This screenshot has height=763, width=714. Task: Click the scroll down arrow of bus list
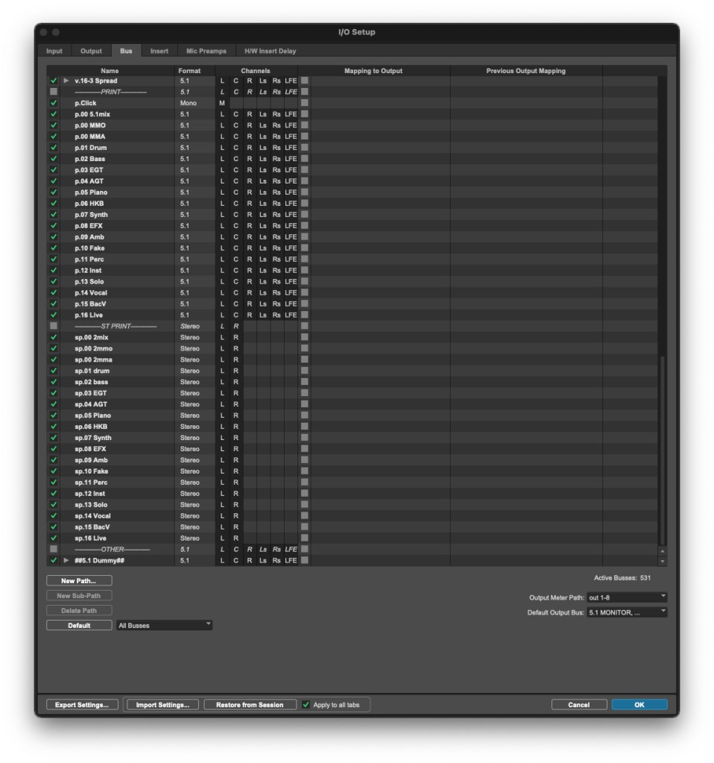click(662, 561)
